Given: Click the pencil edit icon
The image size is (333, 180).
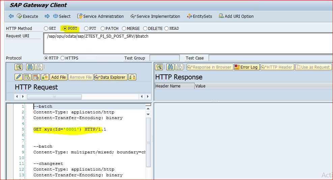Looking at the screenshot, I should pos(19,77).
